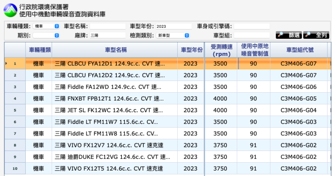Click C3M406-G07 code in CLBCU FYA12D2 row

(298, 75)
